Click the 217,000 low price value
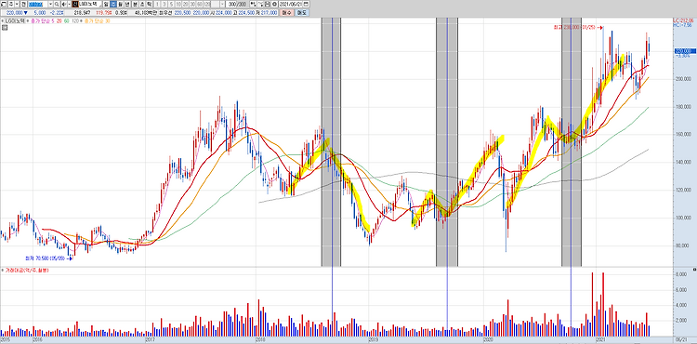The height and width of the screenshot is (344, 697). point(269,13)
